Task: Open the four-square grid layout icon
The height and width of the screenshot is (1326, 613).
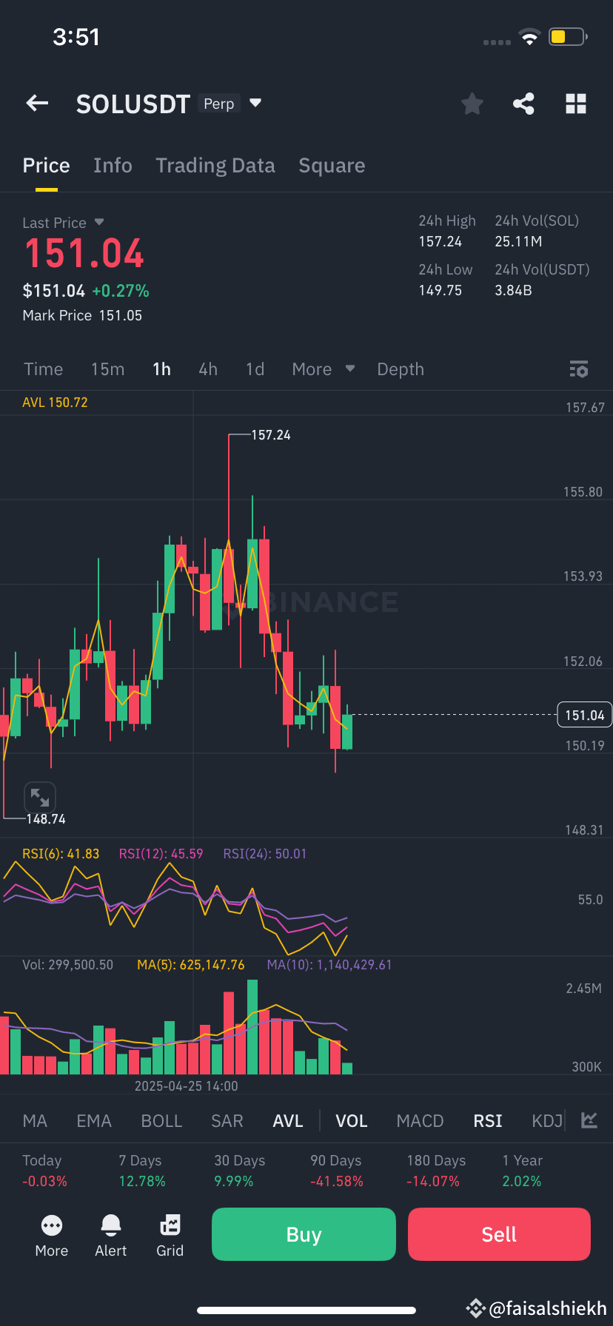Action: (575, 104)
